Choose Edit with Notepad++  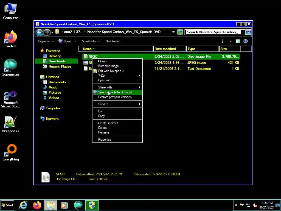tap(117, 71)
